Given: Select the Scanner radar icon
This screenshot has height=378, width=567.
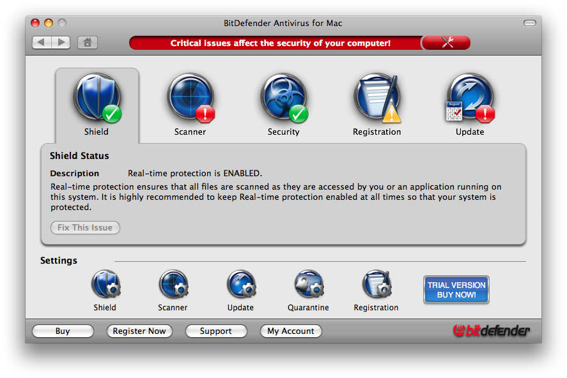Looking at the screenshot, I should [190, 98].
